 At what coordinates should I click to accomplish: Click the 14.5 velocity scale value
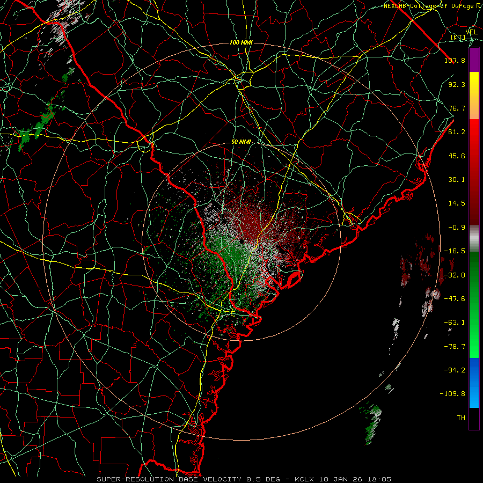tap(457, 203)
